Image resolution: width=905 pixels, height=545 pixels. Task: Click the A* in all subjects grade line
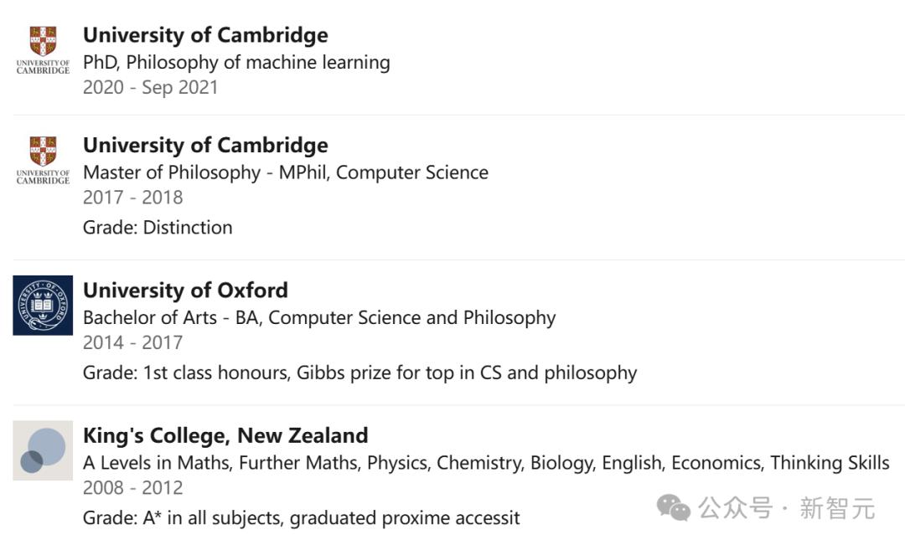pyautogui.click(x=301, y=518)
